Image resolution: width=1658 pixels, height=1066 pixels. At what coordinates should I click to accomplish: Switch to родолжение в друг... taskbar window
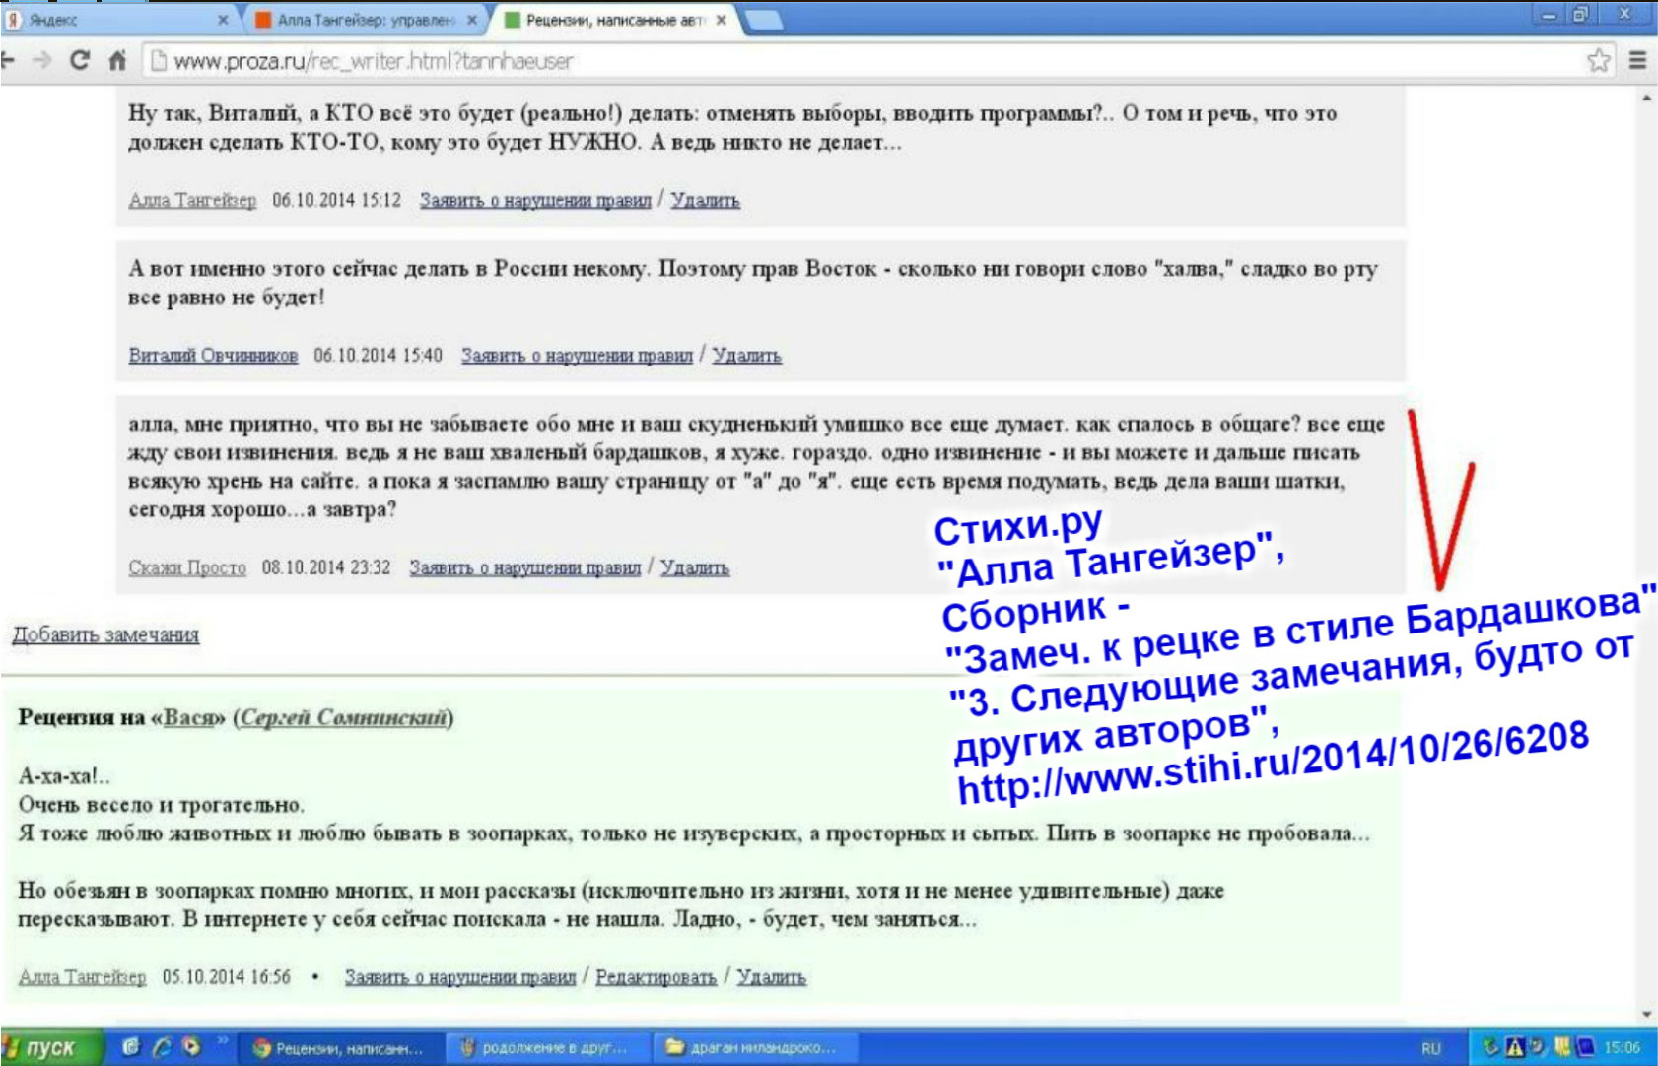coord(548,1048)
